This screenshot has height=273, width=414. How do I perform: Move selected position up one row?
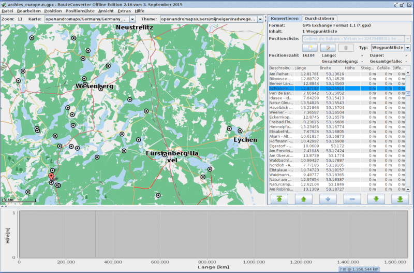pos(303,198)
